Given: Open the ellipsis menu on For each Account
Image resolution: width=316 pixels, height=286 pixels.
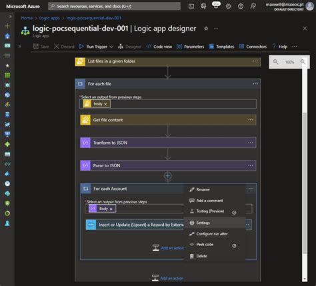Looking at the screenshot, I should point(251,189).
